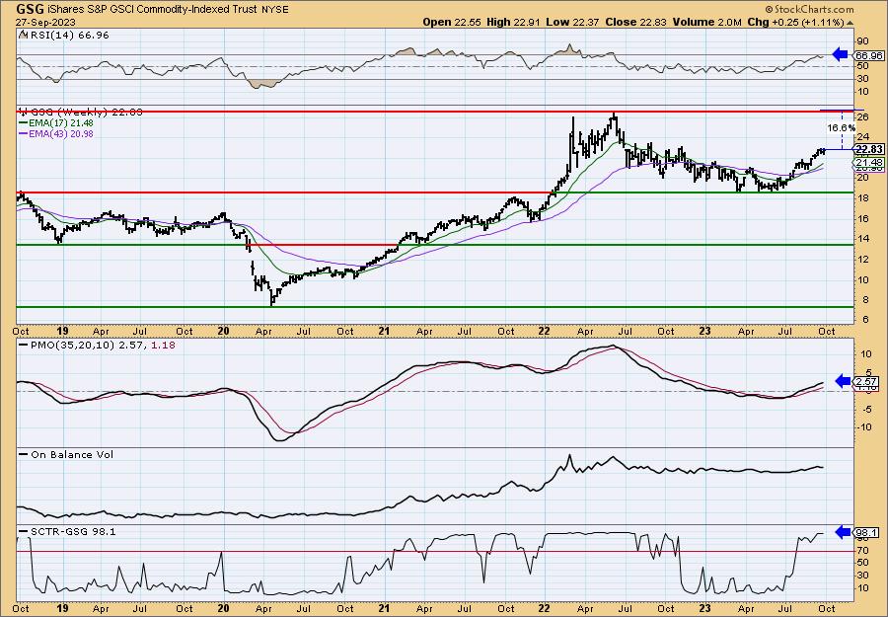Click the 22.83 last price tag on the axis
This screenshot has width=888, height=617.
[869, 149]
